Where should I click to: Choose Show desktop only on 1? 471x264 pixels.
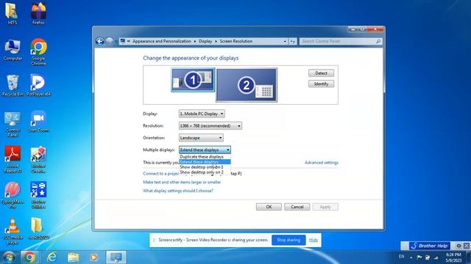click(x=205, y=167)
